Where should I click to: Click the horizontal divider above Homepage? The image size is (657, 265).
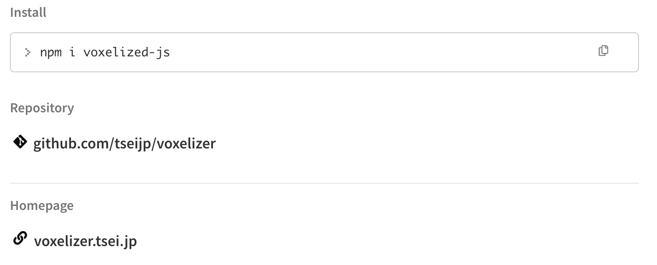point(324,183)
